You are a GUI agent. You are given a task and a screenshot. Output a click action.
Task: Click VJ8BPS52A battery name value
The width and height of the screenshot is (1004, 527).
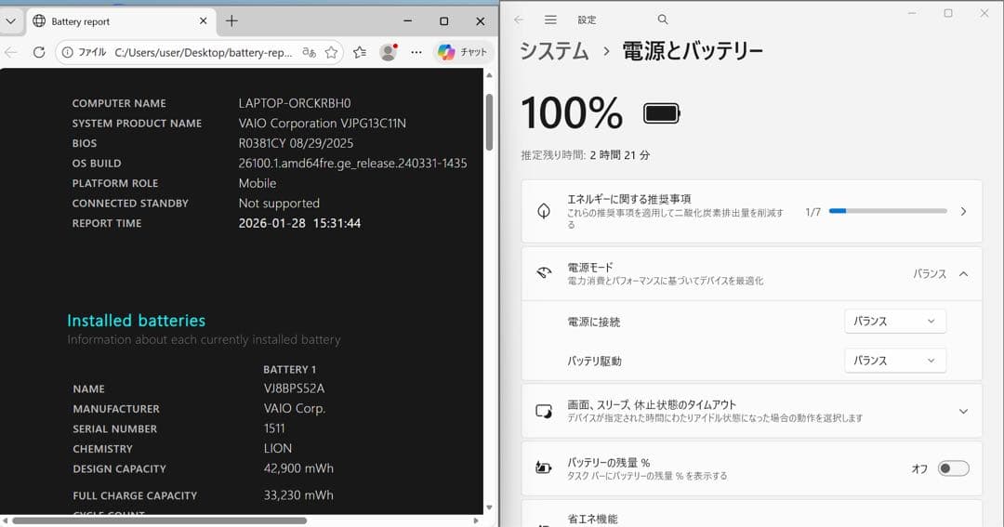coord(294,389)
